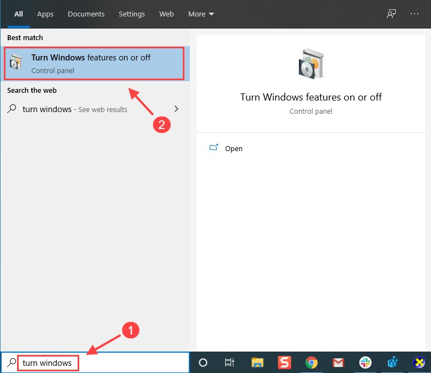Viewport: 431px width, 373px height.
Task: Click the Windows features icon in Best match
Action: (x=15, y=62)
